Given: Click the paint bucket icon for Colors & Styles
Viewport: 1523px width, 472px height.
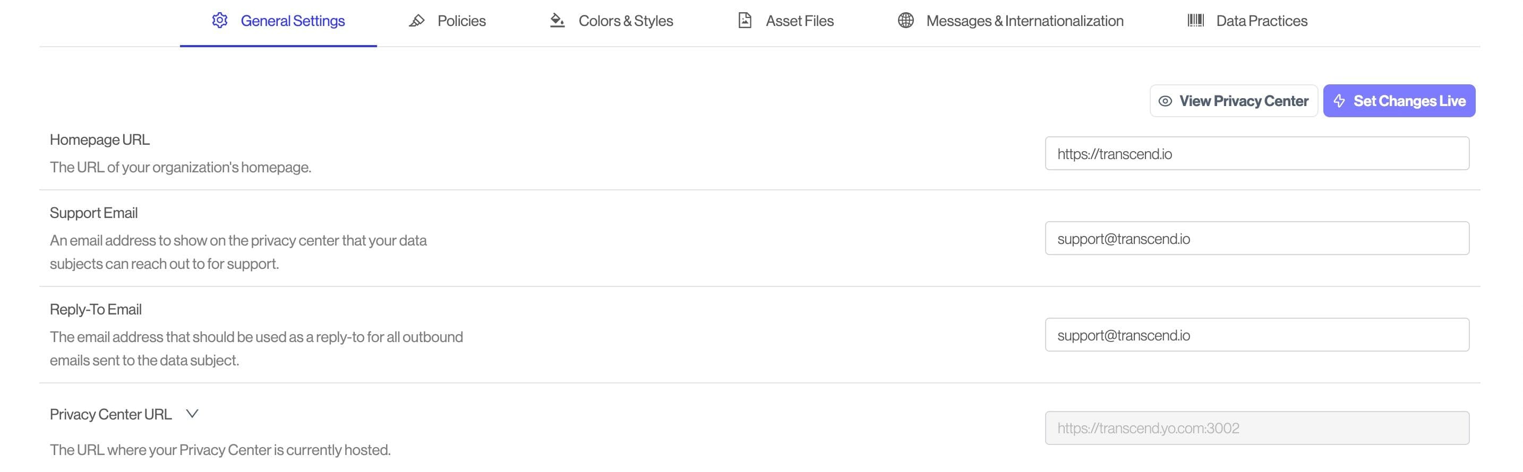Looking at the screenshot, I should pyautogui.click(x=557, y=21).
